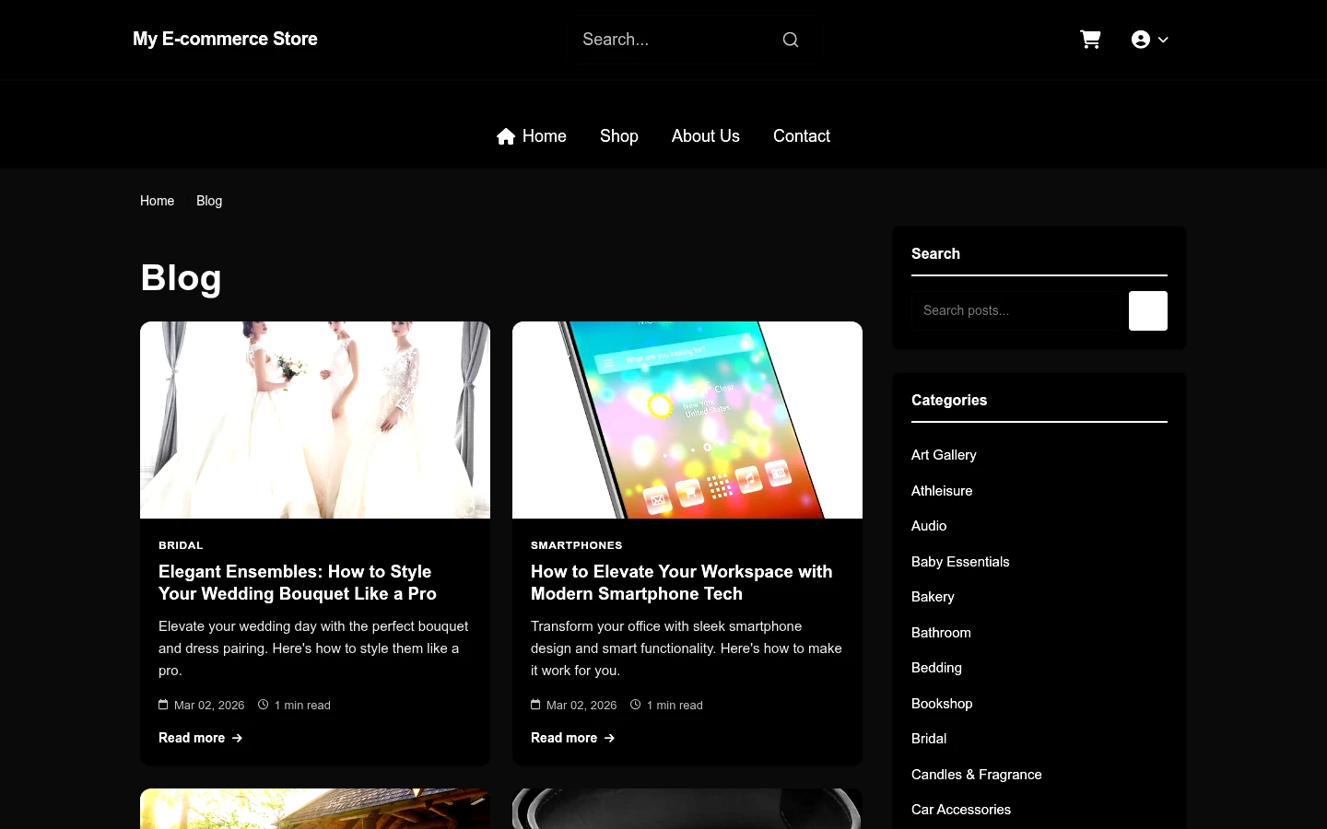This screenshot has width=1327, height=829.
Task: Submit the sidebar posts search button
Action: [1148, 310]
